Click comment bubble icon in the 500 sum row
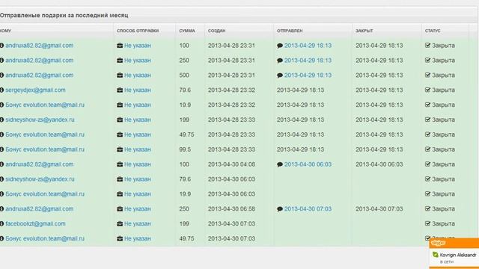Screen dimensions: 479x269 (x=280, y=75)
